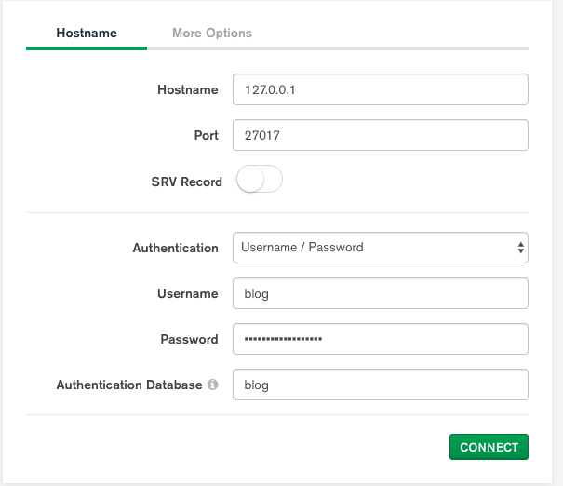Click the arrows on the Authentication select box
The height and width of the screenshot is (486, 563).
coord(520,248)
